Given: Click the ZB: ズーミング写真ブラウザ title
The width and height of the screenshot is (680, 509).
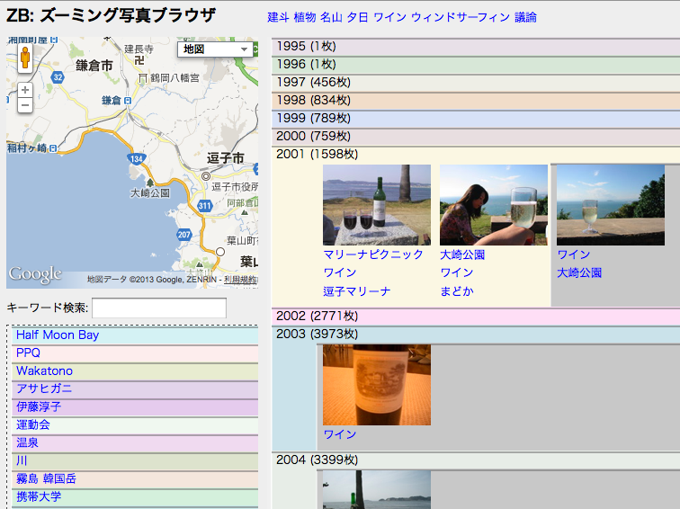Looking at the screenshot, I should (111, 16).
